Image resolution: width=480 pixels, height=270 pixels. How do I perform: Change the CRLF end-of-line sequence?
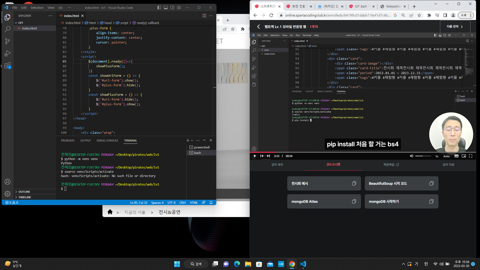click(182, 203)
